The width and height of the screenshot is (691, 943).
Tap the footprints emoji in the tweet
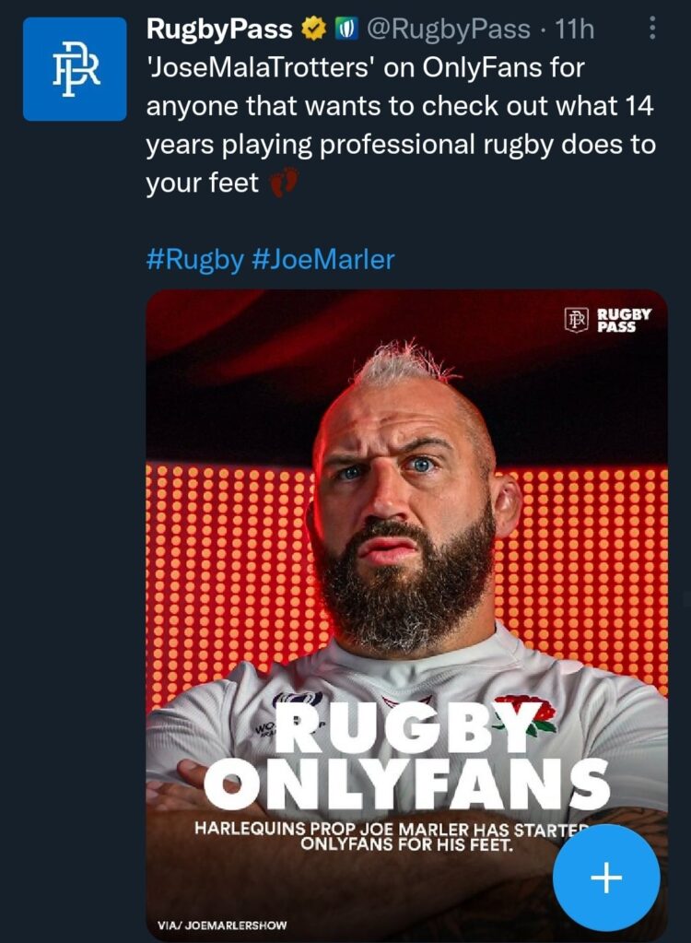284,183
